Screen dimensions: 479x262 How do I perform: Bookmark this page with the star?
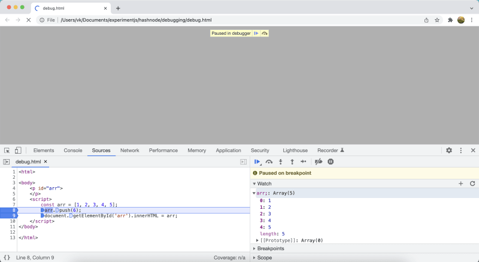(x=437, y=20)
